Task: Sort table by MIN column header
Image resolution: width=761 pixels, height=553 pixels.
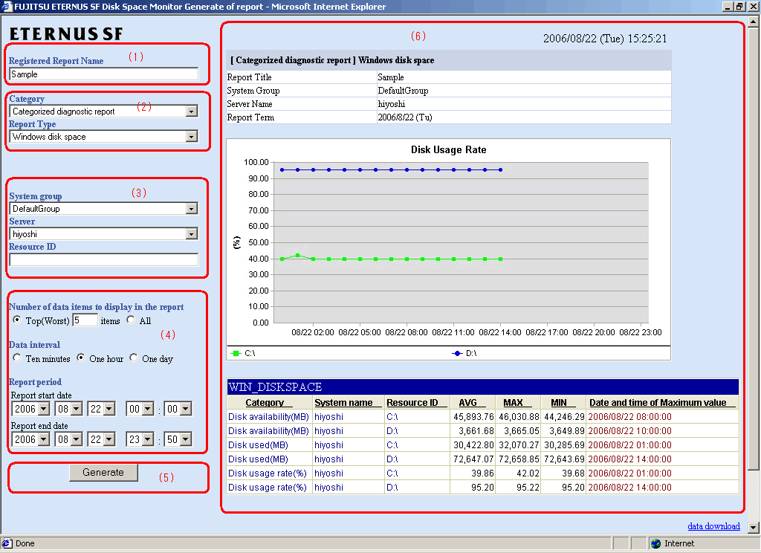Action: coord(559,403)
